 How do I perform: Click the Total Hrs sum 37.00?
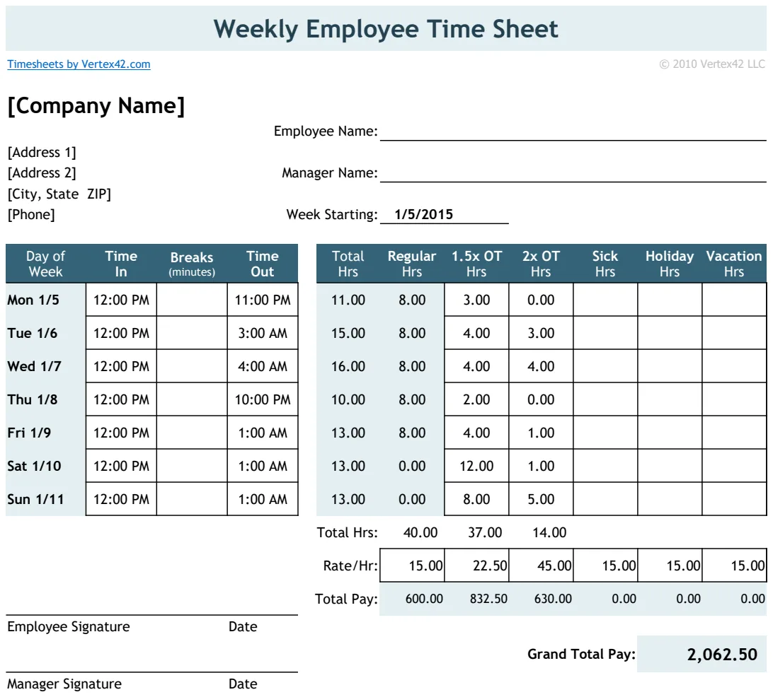(x=485, y=532)
